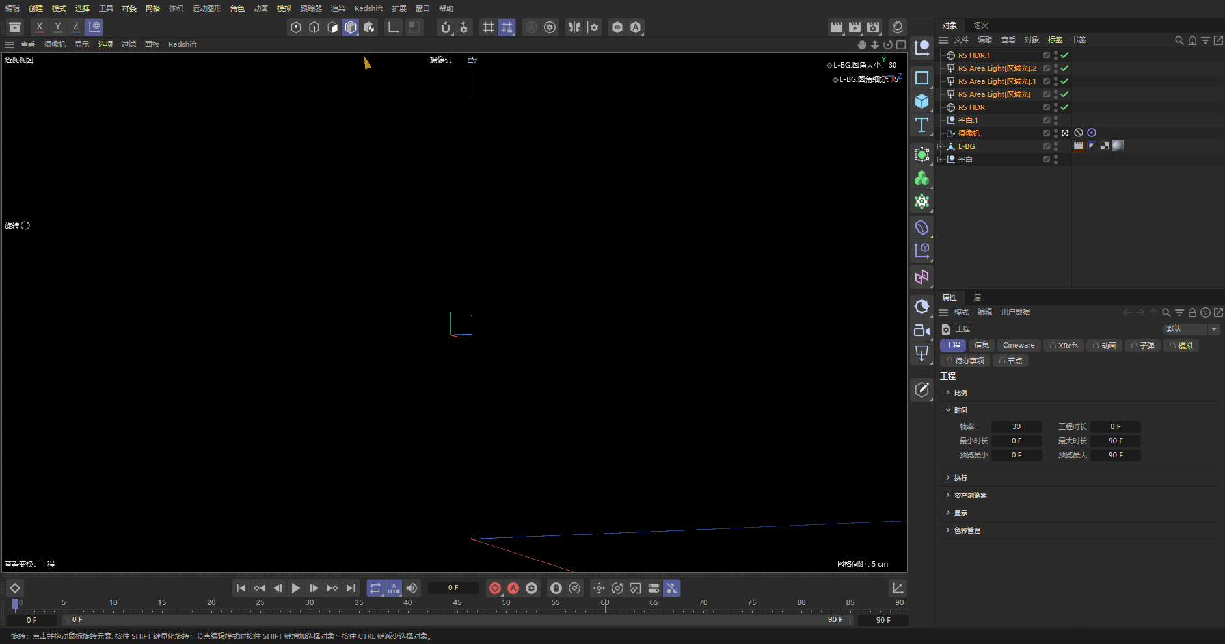
Task: Select the Cineware tab button
Action: [x=1019, y=346]
